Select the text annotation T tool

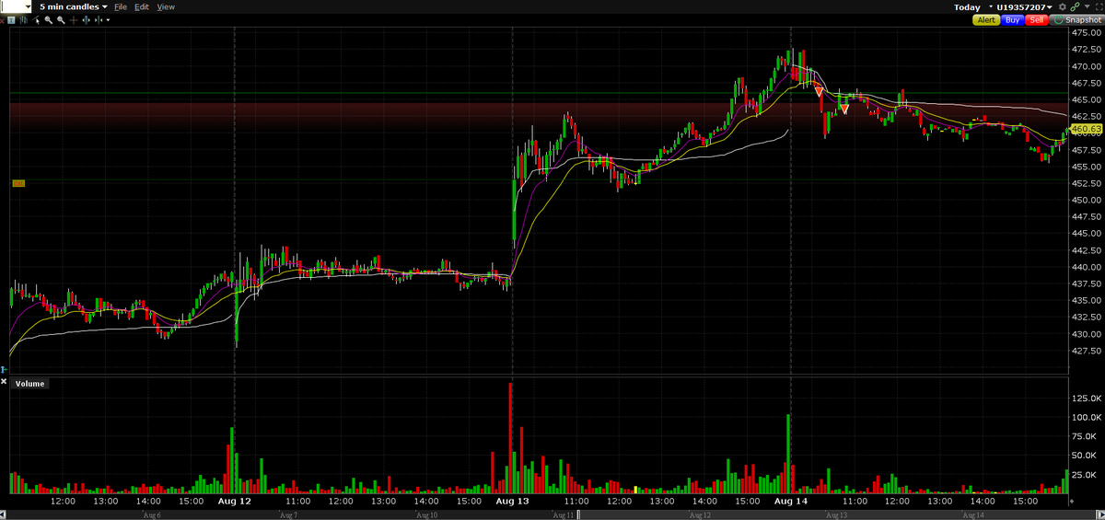click(11, 20)
